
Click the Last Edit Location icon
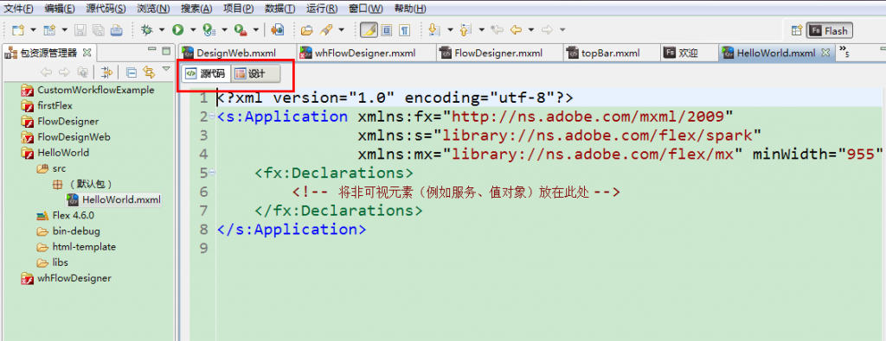(x=497, y=30)
